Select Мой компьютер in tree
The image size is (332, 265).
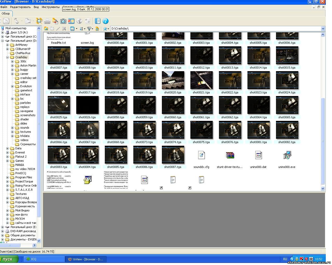tap(16, 28)
